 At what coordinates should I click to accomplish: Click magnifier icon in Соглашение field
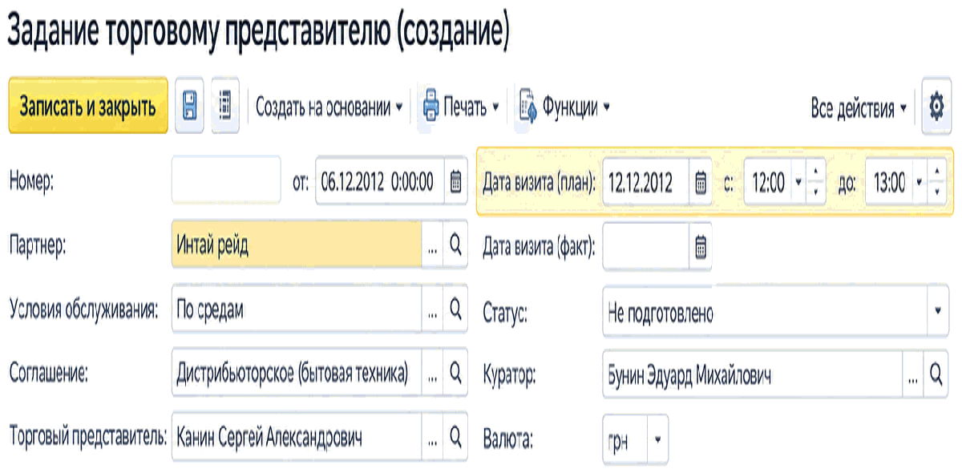point(455,372)
